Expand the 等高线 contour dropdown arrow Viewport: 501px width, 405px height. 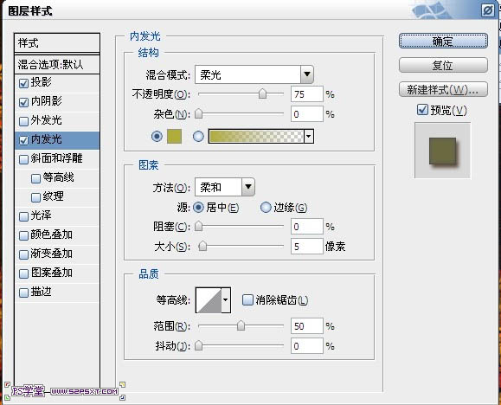click(x=226, y=299)
